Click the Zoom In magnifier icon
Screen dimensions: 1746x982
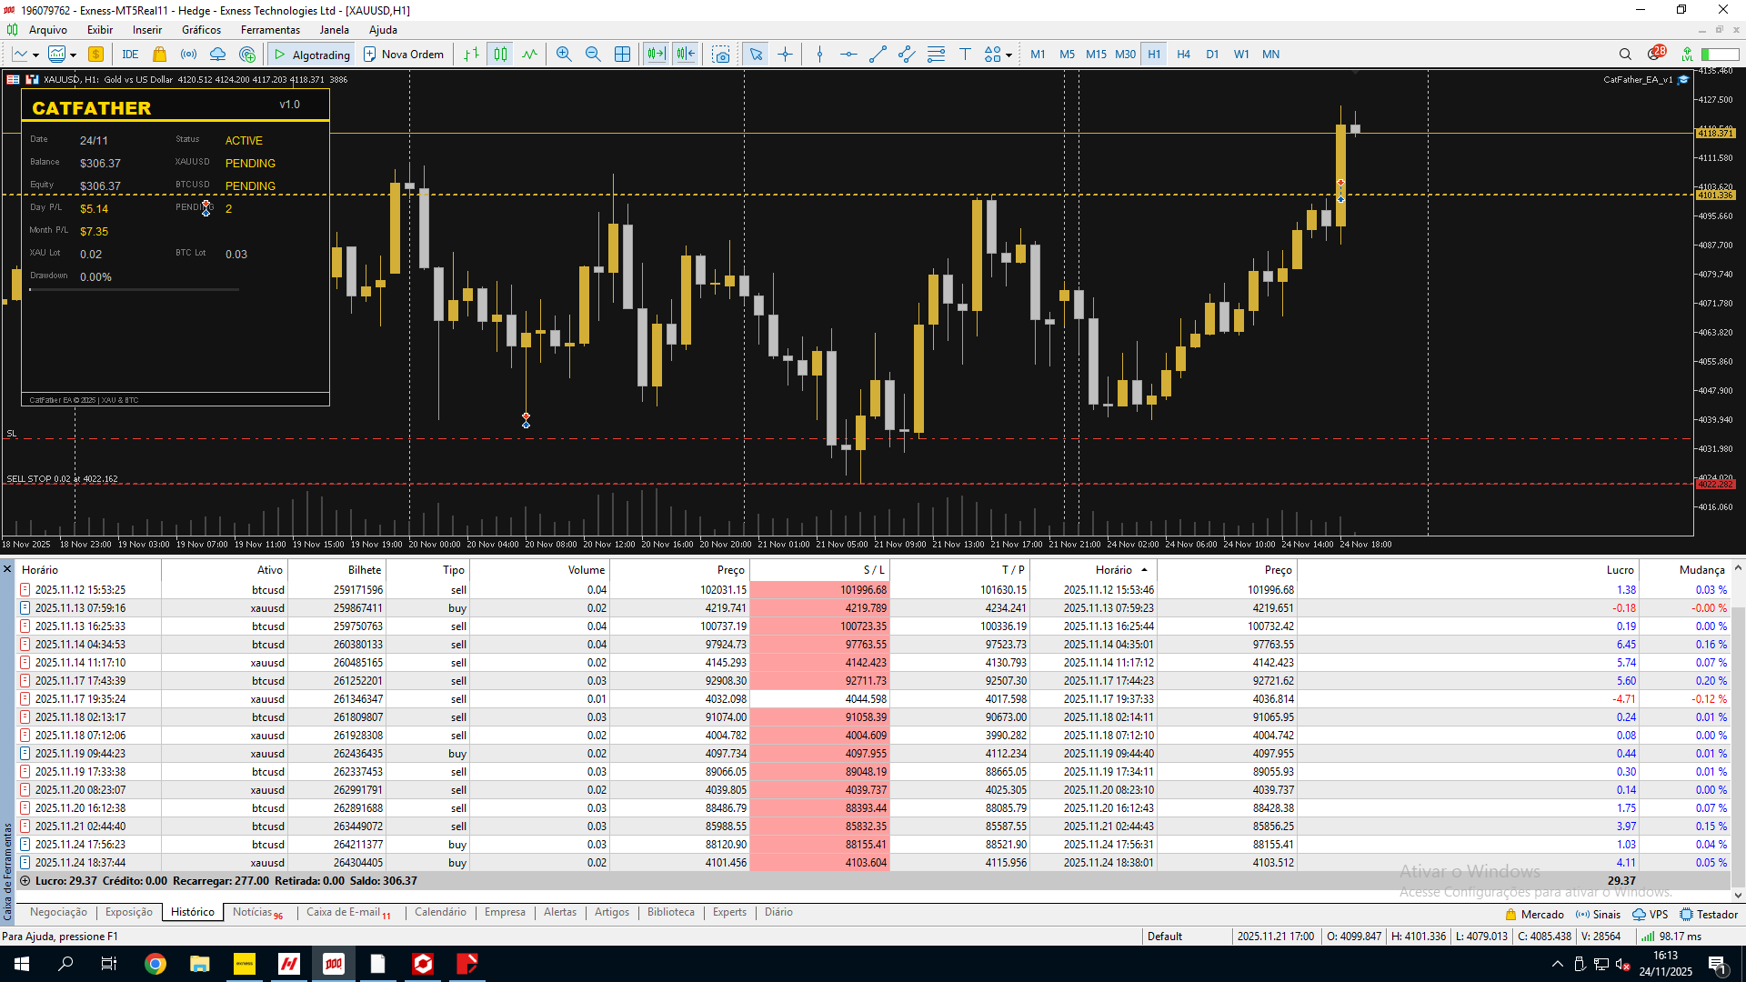(x=564, y=55)
